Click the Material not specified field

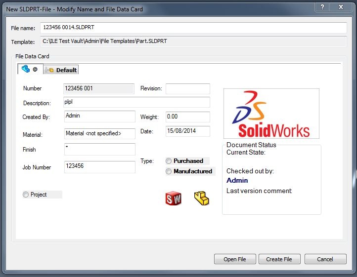tap(100, 133)
